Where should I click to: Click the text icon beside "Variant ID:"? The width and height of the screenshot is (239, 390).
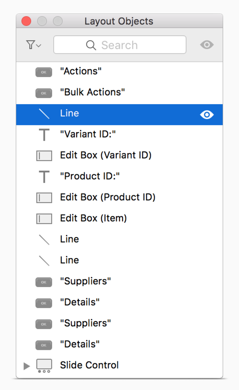click(44, 135)
